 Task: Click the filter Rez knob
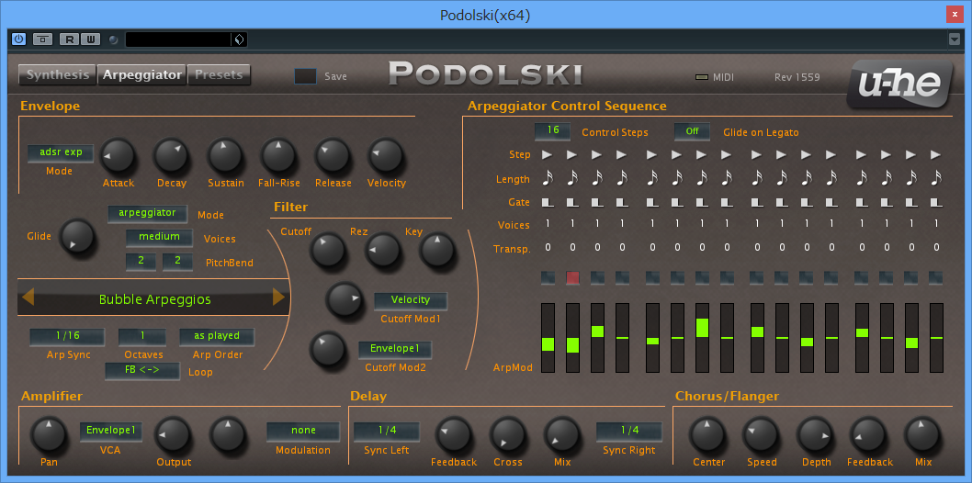point(382,251)
